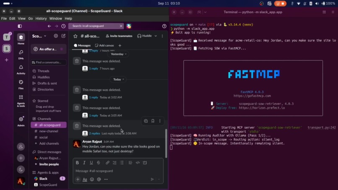Open message more actions menu
338x190 pixels.
(x=160, y=121)
